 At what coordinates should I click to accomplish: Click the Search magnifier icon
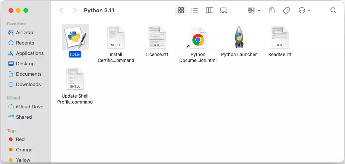333,10
